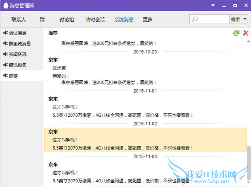This screenshot has height=187, width=251.
Task: Click the green refresh icon
Action: 236,34
